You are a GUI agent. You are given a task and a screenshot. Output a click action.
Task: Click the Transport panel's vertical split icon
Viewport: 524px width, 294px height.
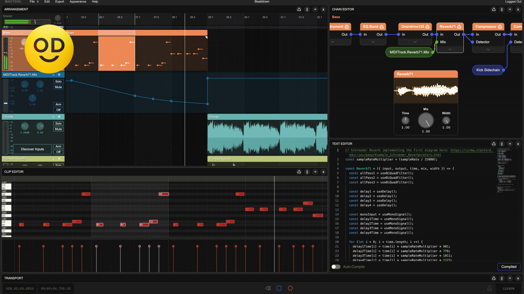click(x=502, y=278)
